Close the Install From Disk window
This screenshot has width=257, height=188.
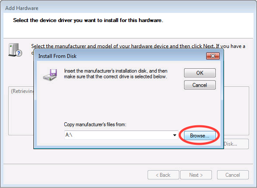click(x=213, y=56)
